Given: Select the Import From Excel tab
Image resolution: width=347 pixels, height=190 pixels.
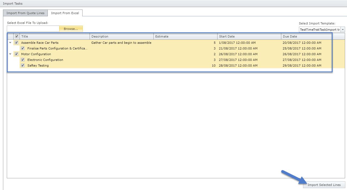Looking at the screenshot, I should tap(65, 13).
